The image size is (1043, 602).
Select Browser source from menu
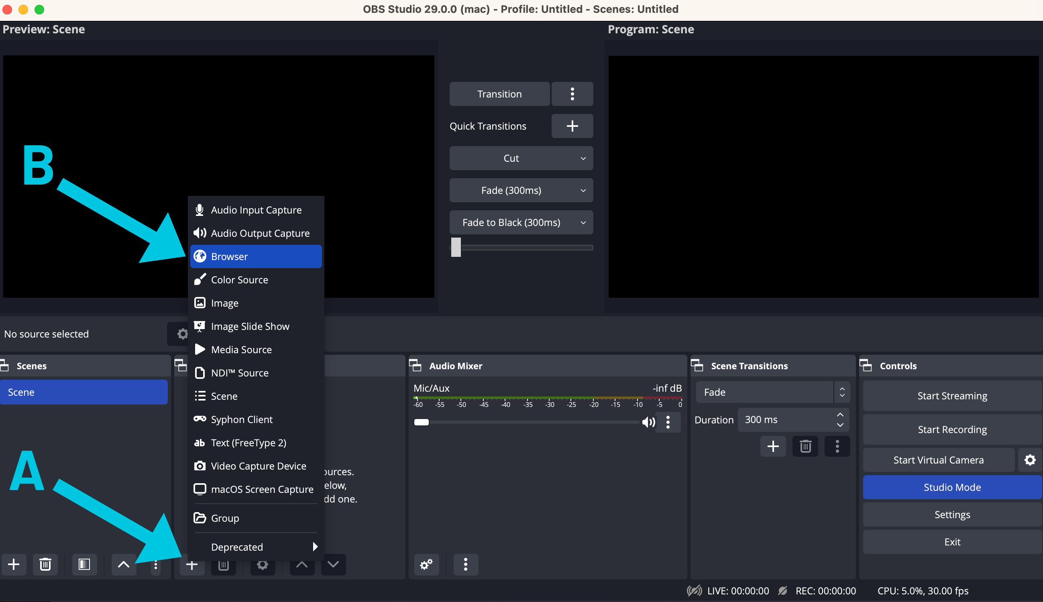coord(256,256)
